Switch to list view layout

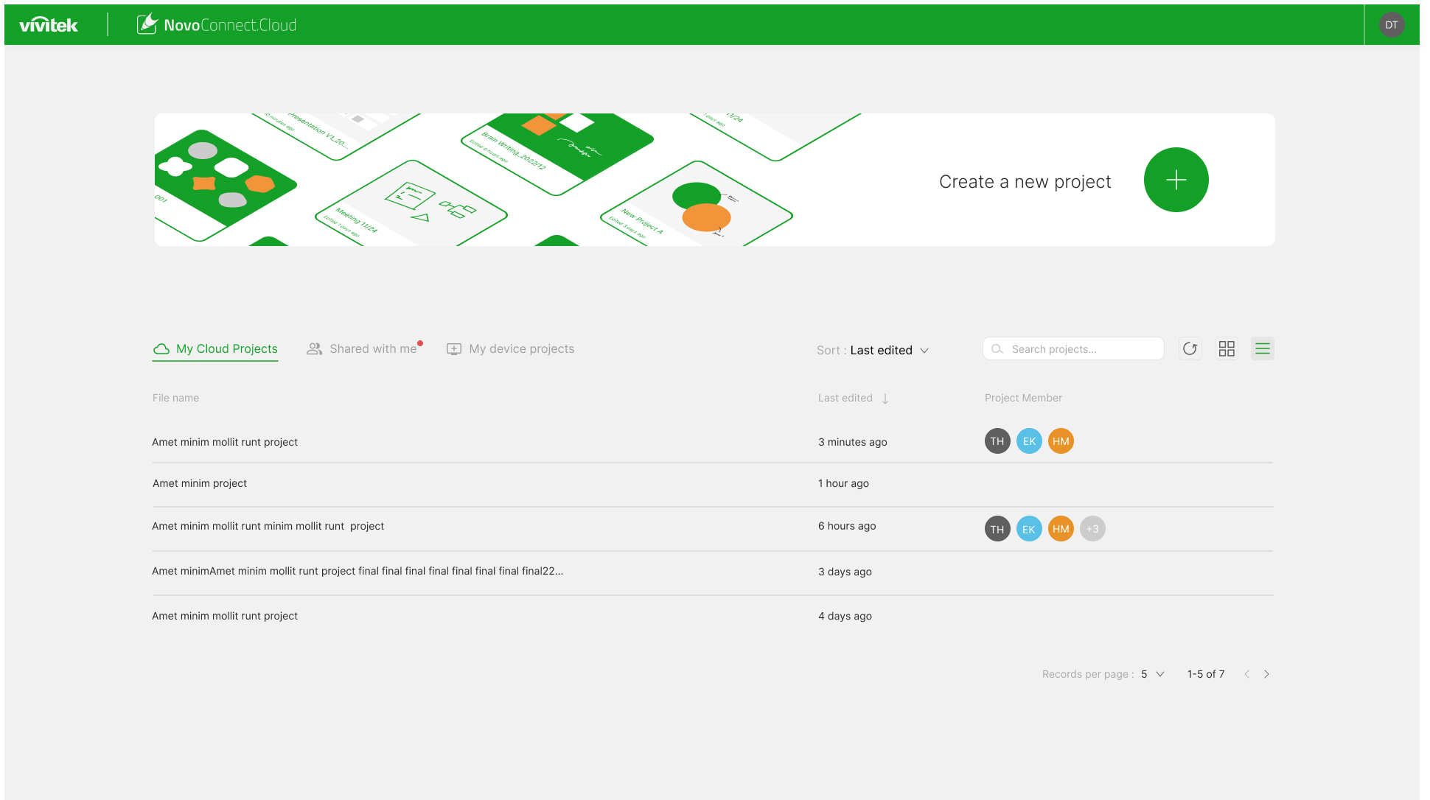click(1262, 348)
